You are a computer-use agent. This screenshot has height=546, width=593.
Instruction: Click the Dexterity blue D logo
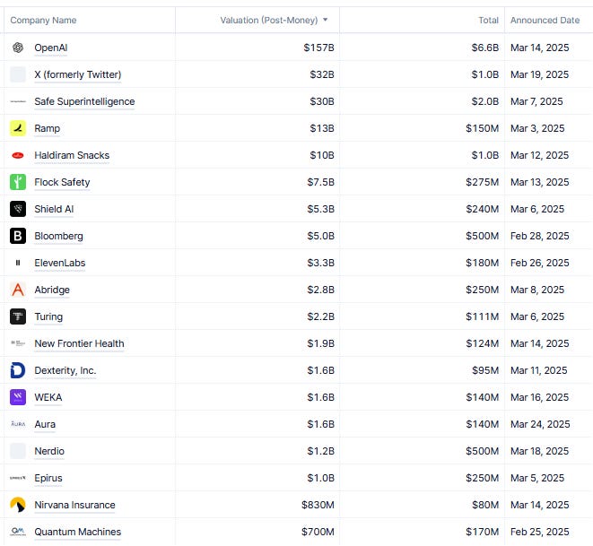coord(18,370)
